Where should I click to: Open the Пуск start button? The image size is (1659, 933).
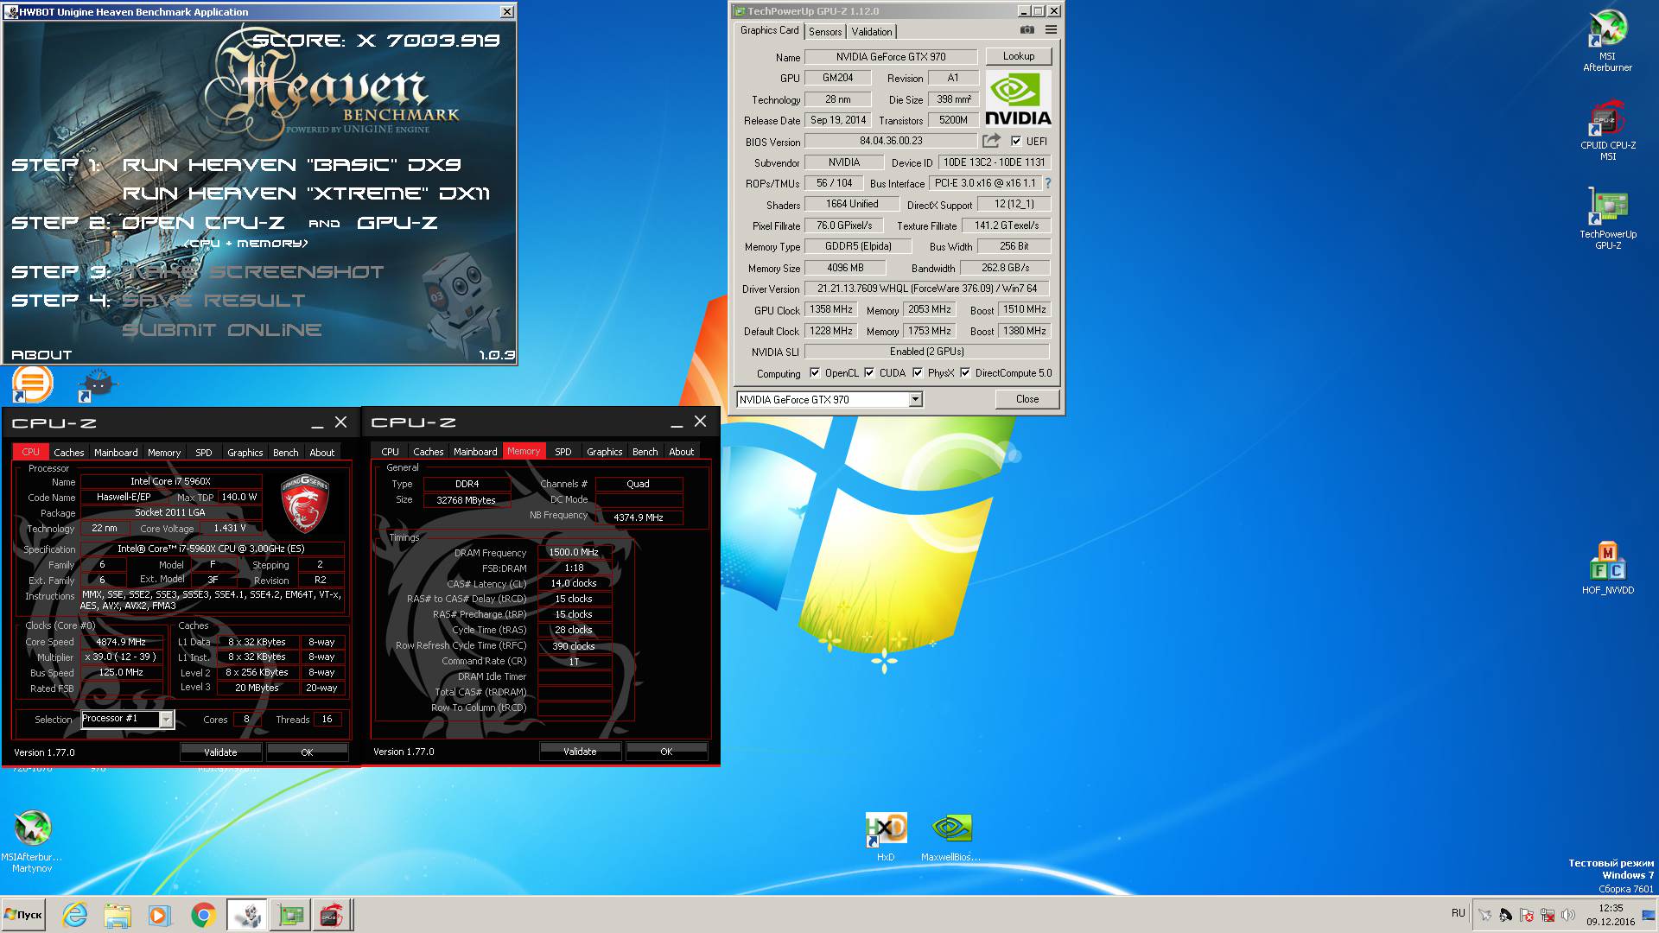click(x=24, y=915)
